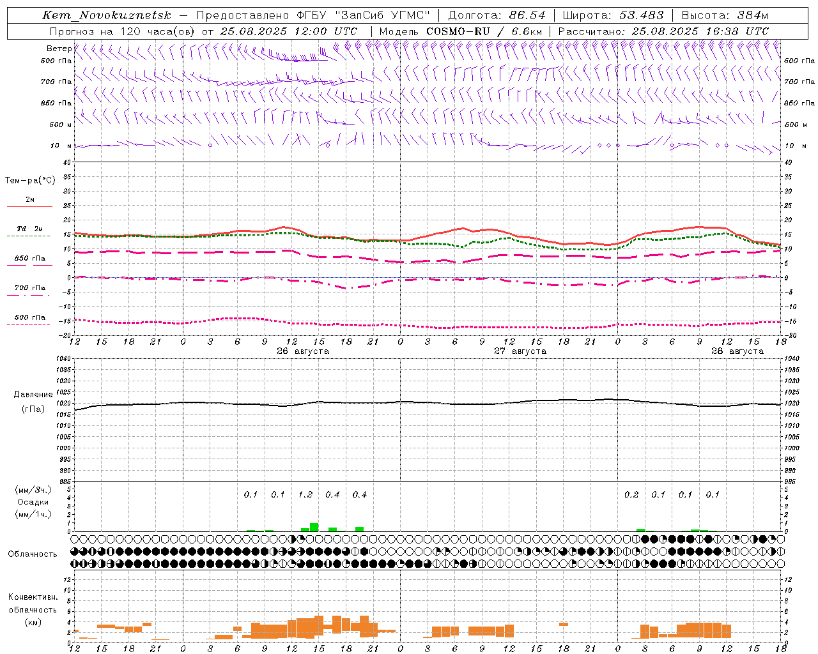Image resolution: width=818 pixels, height=654 pixels.
Task: Click the forecast start '25.08.2025 12:00 UTC'
Action: point(289,31)
